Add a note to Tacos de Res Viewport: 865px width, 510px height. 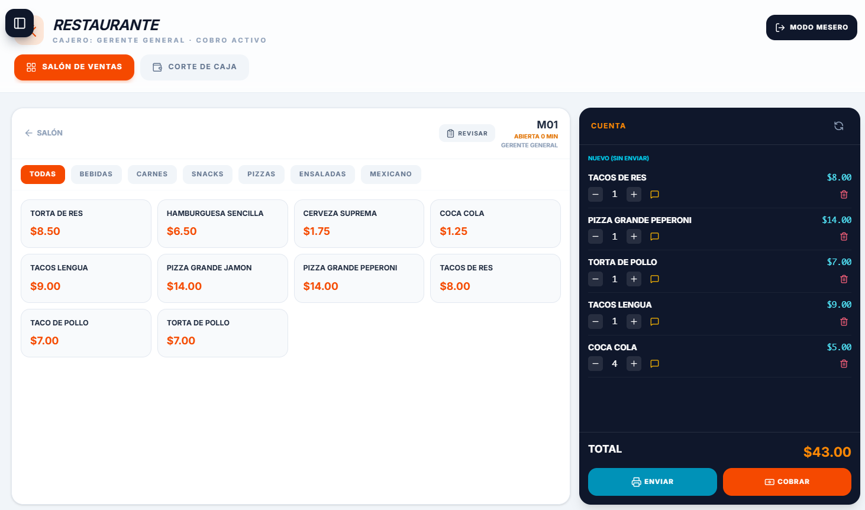[654, 194]
